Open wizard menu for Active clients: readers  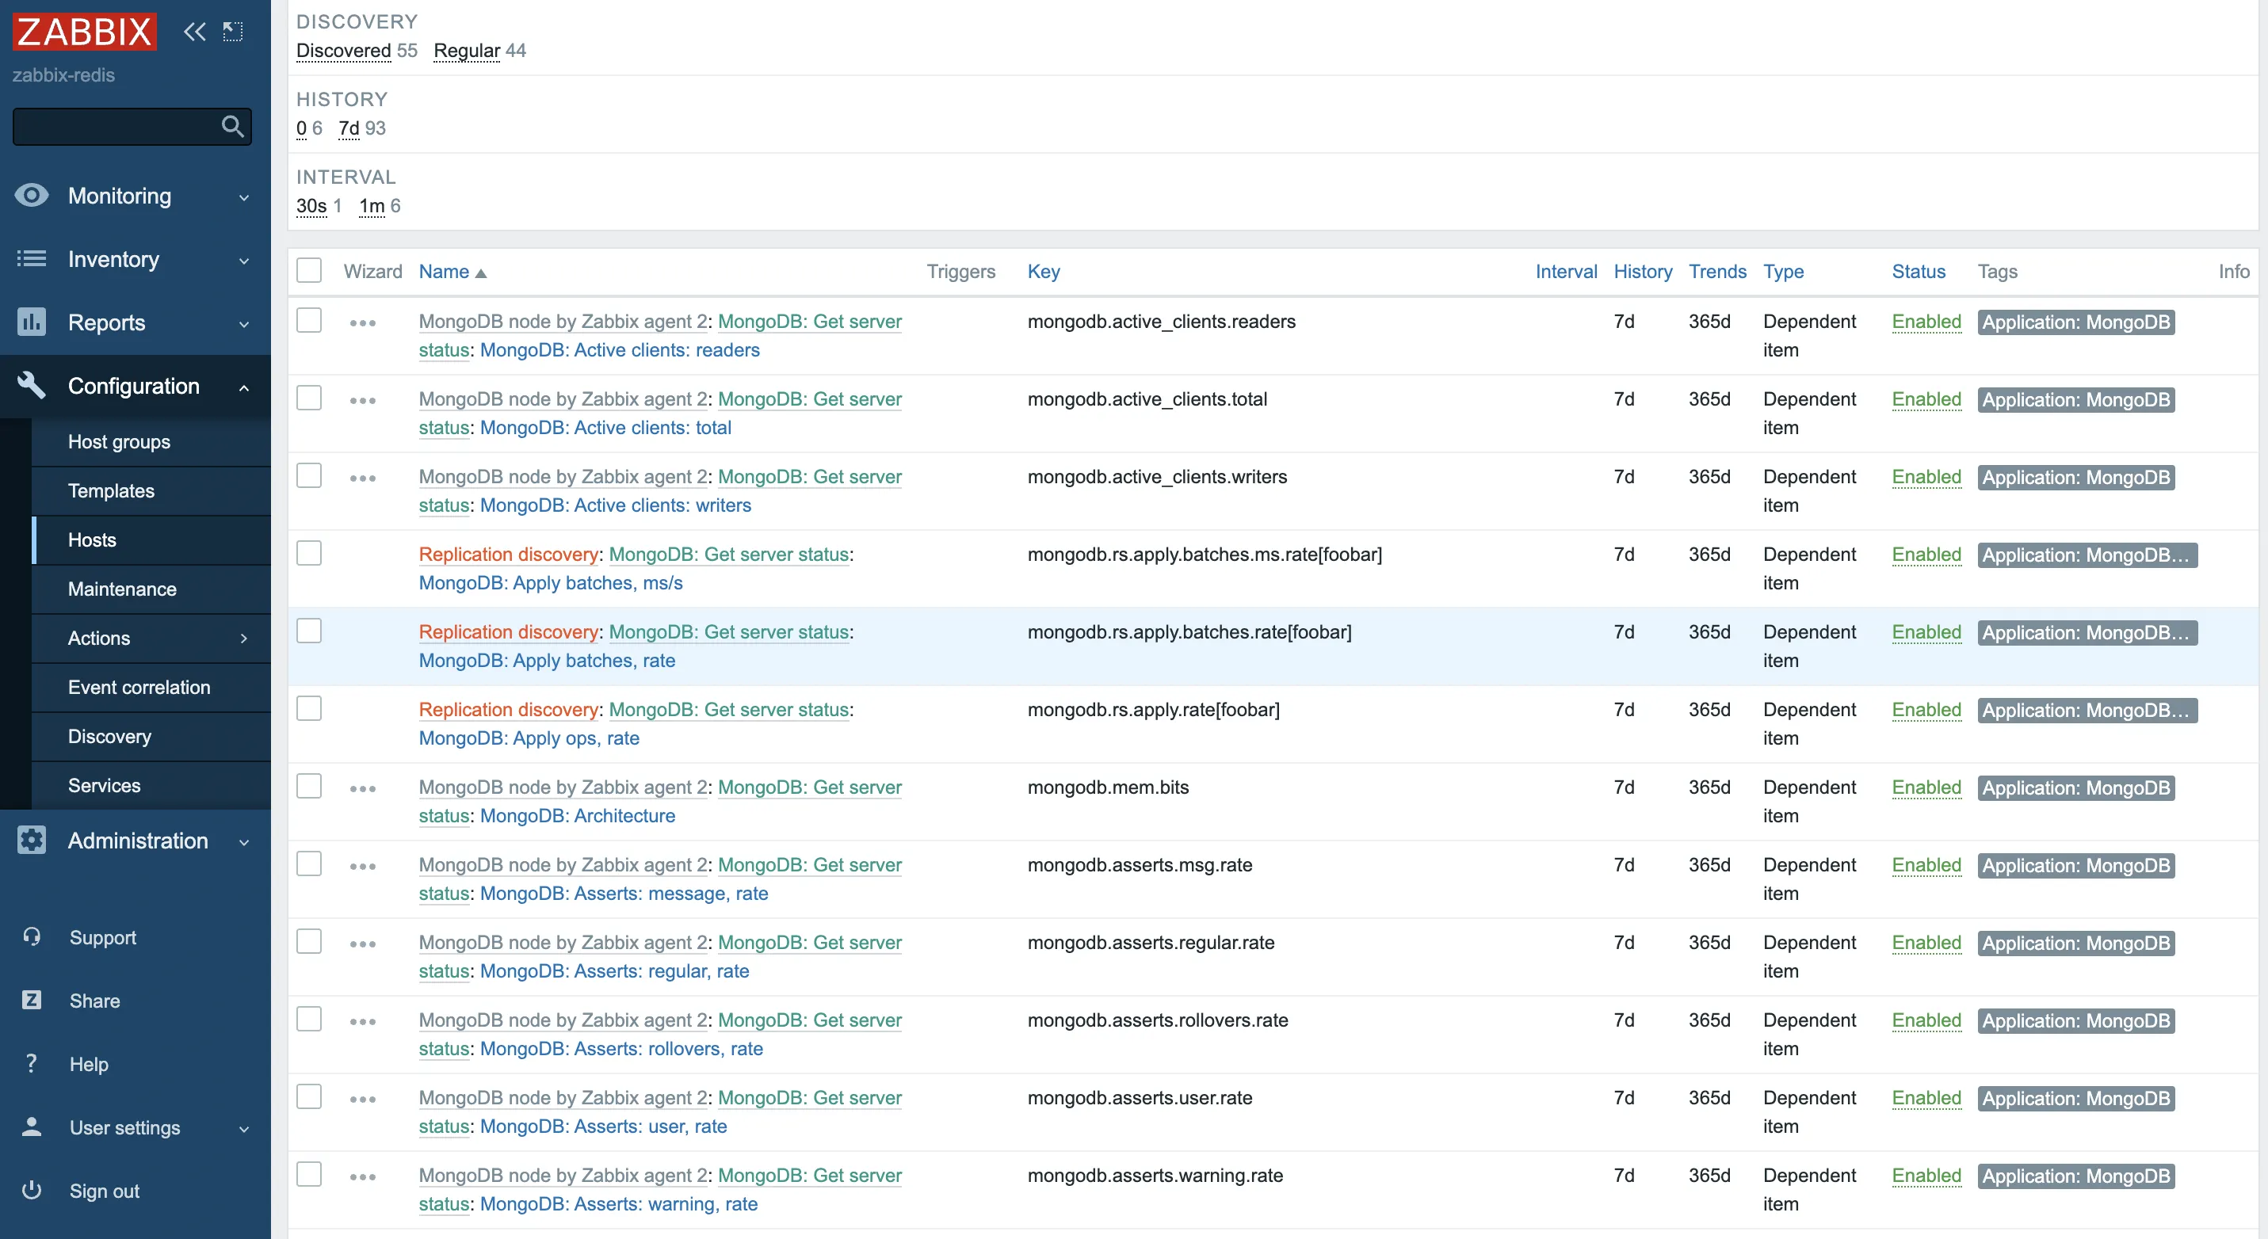[x=363, y=323]
